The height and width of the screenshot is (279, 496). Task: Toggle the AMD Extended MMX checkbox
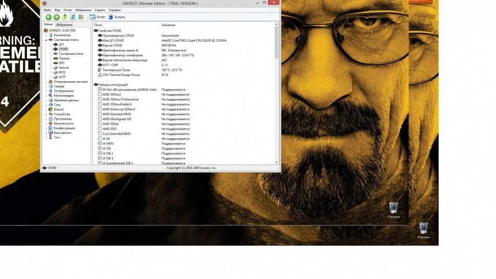(100, 114)
